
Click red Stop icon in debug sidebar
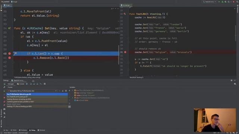pyautogui.click(x=4, y=98)
